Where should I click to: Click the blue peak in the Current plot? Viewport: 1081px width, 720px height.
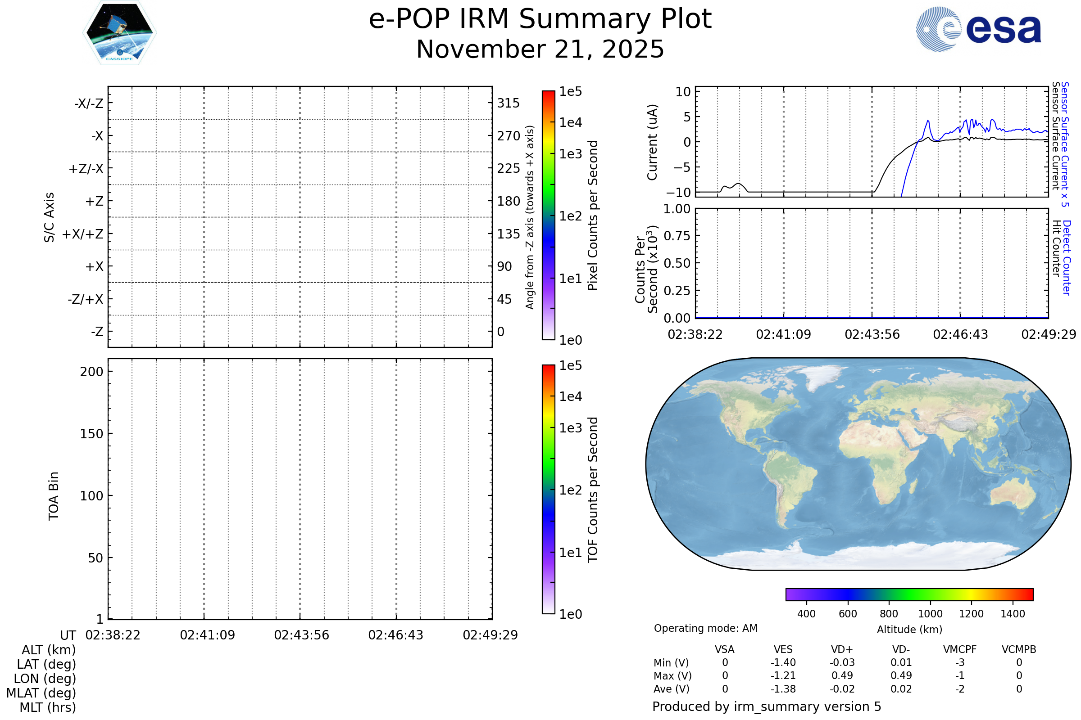pos(928,122)
